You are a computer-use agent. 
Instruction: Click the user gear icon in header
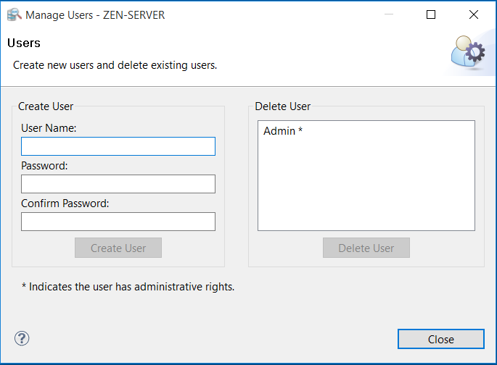[x=467, y=54]
